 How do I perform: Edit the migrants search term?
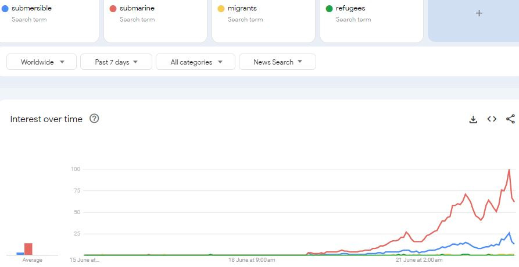tap(242, 8)
